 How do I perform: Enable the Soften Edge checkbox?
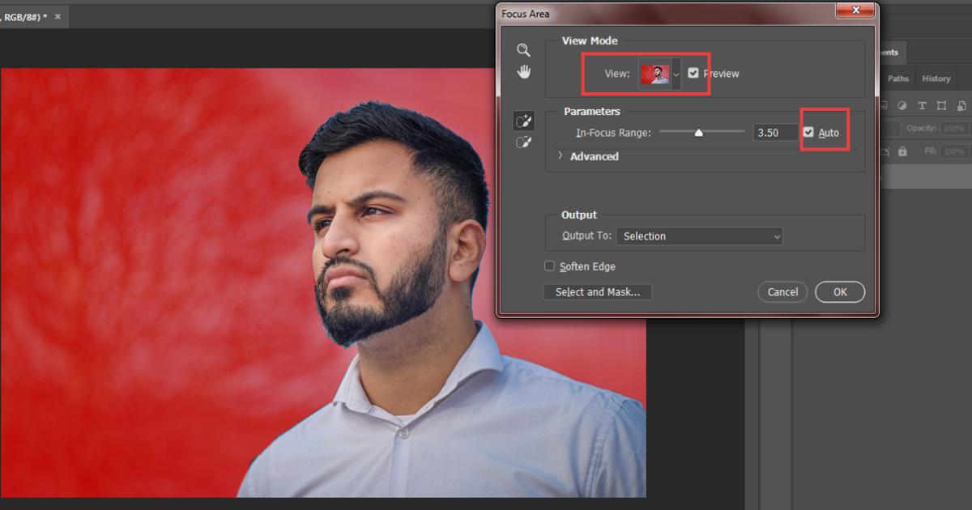coord(549,266)
